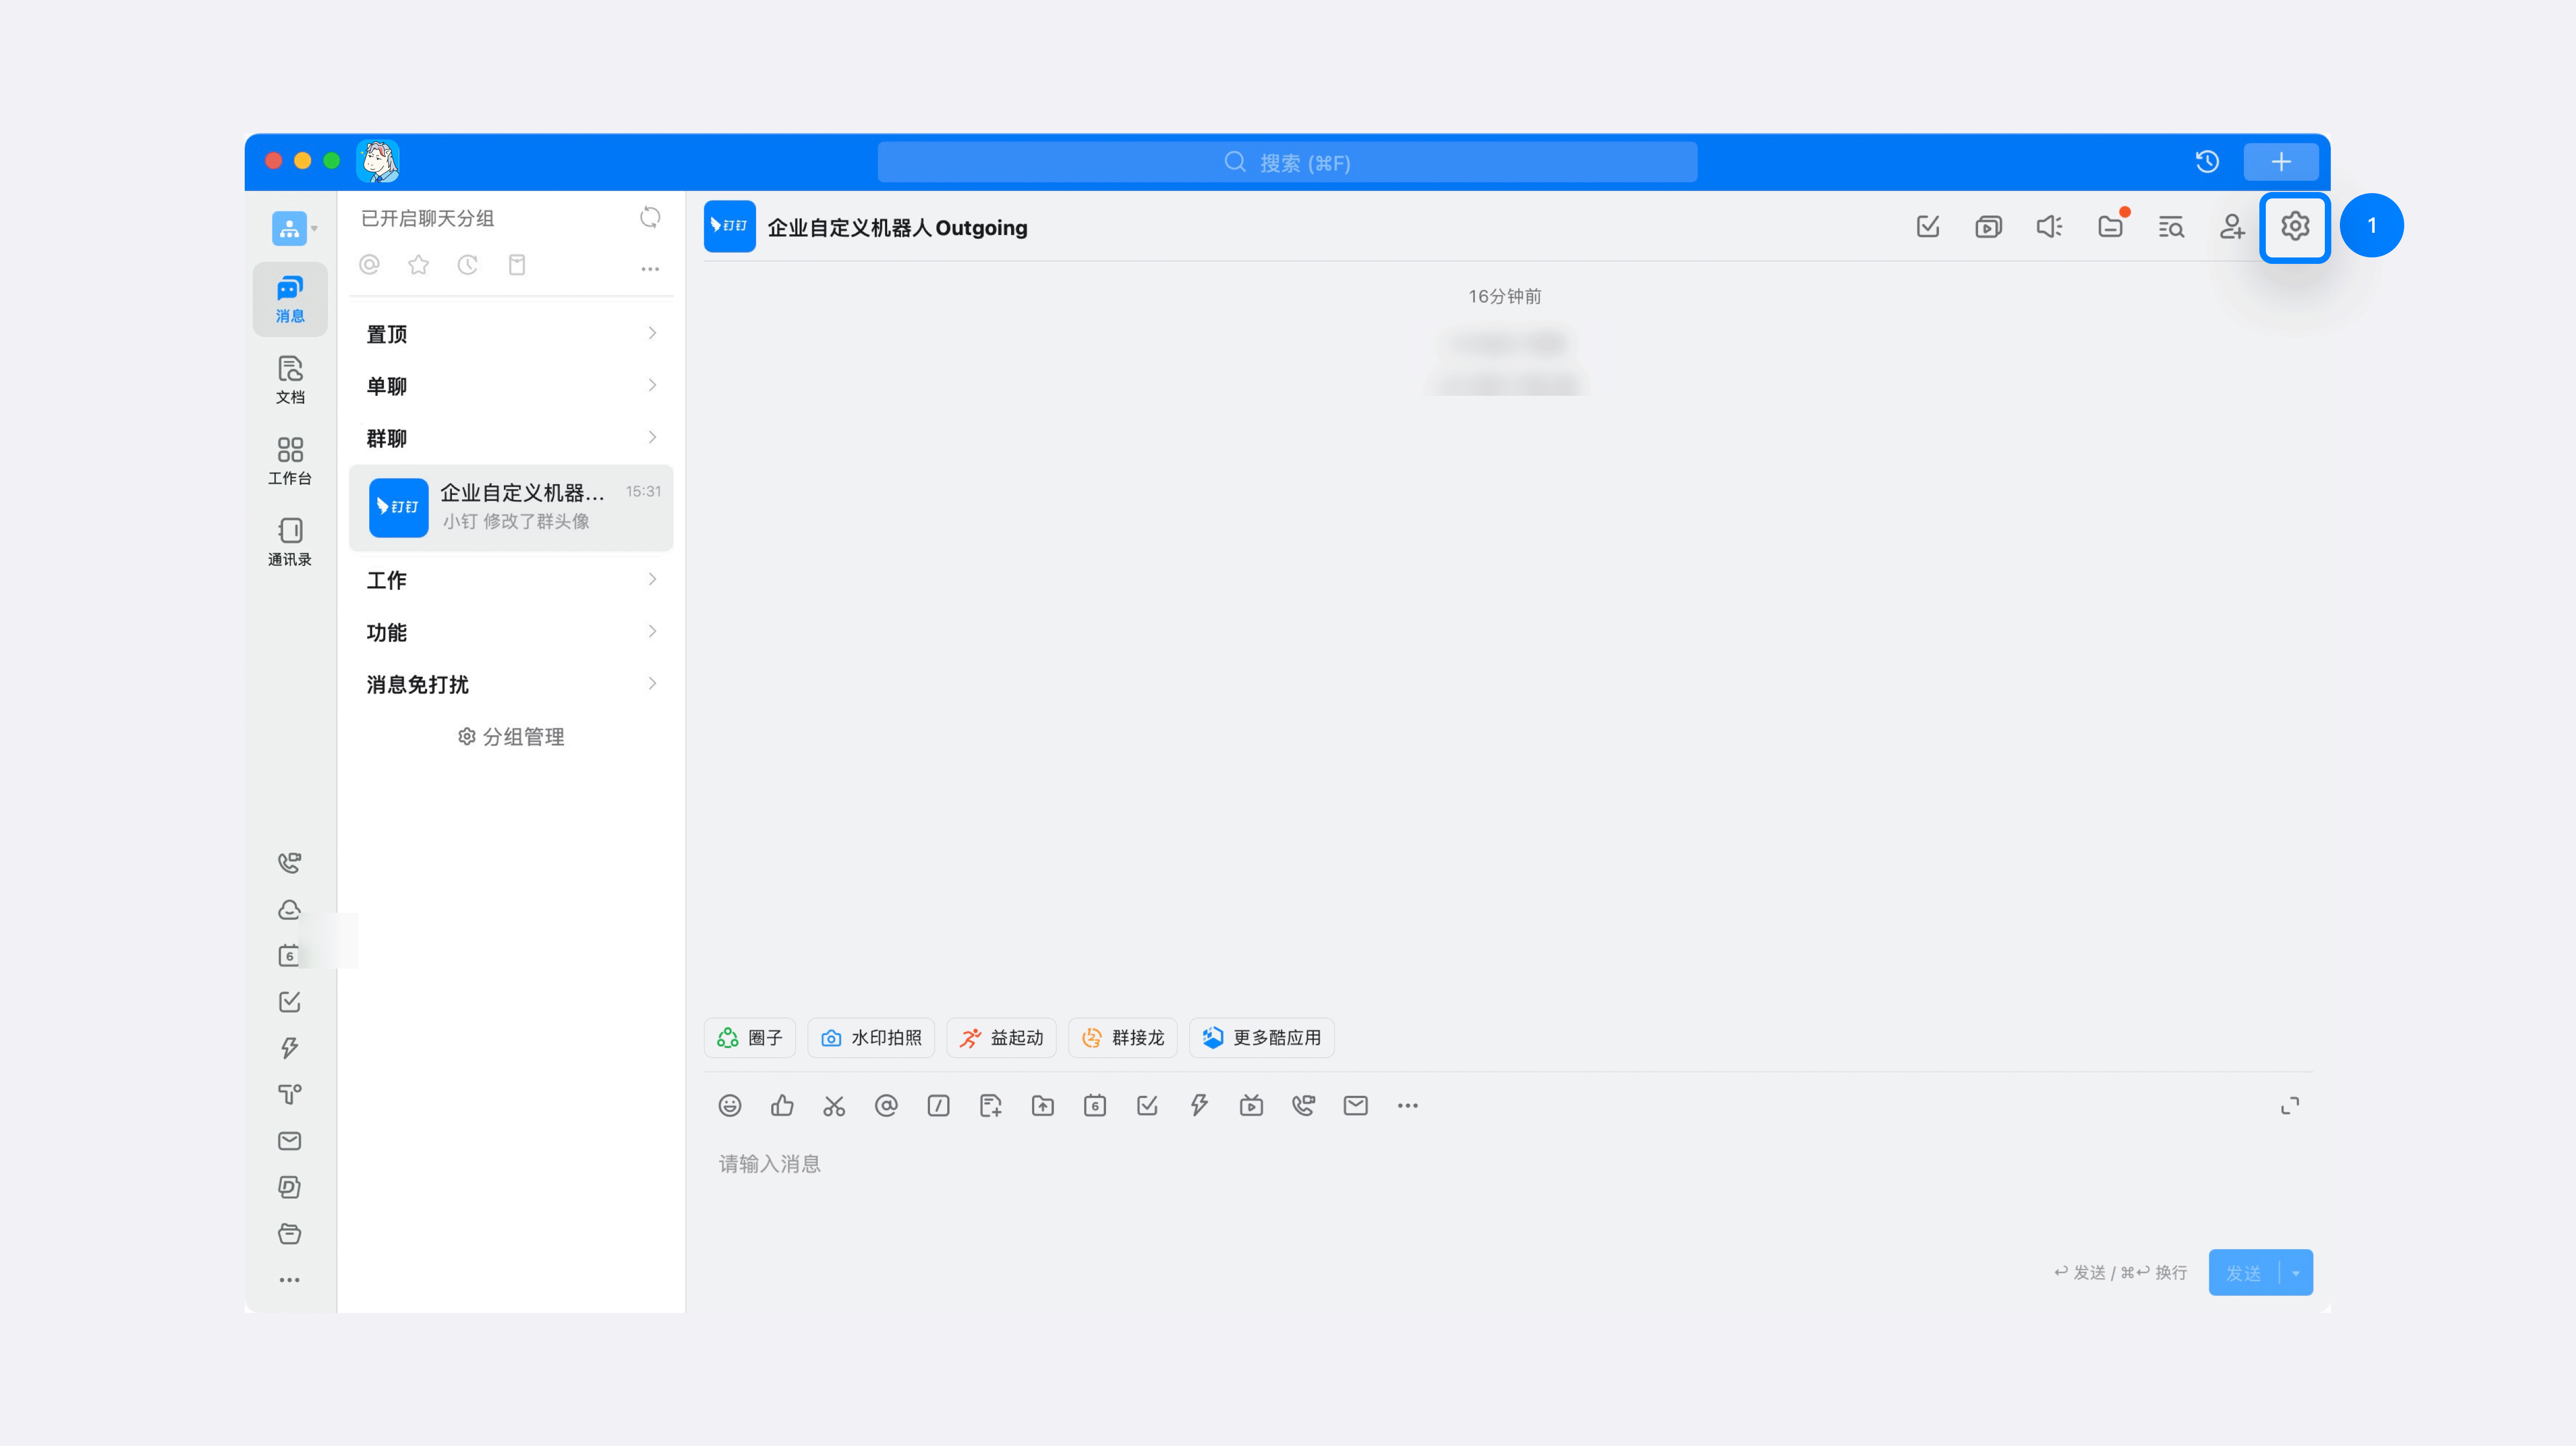Click the thumbs-up like icon
This screenshot has width=2576, height=1446.
(x=782, y=1105)
